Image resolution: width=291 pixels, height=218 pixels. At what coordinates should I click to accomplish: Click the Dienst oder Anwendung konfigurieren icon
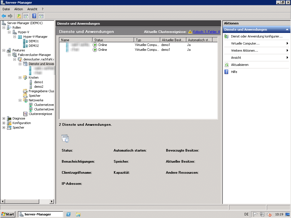point(226,36)
